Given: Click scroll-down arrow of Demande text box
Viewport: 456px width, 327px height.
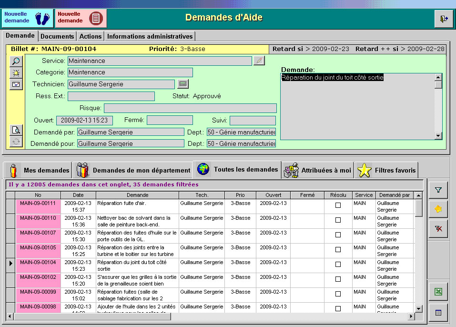Looking at the screenshot, I should click(x=438, y=135).
